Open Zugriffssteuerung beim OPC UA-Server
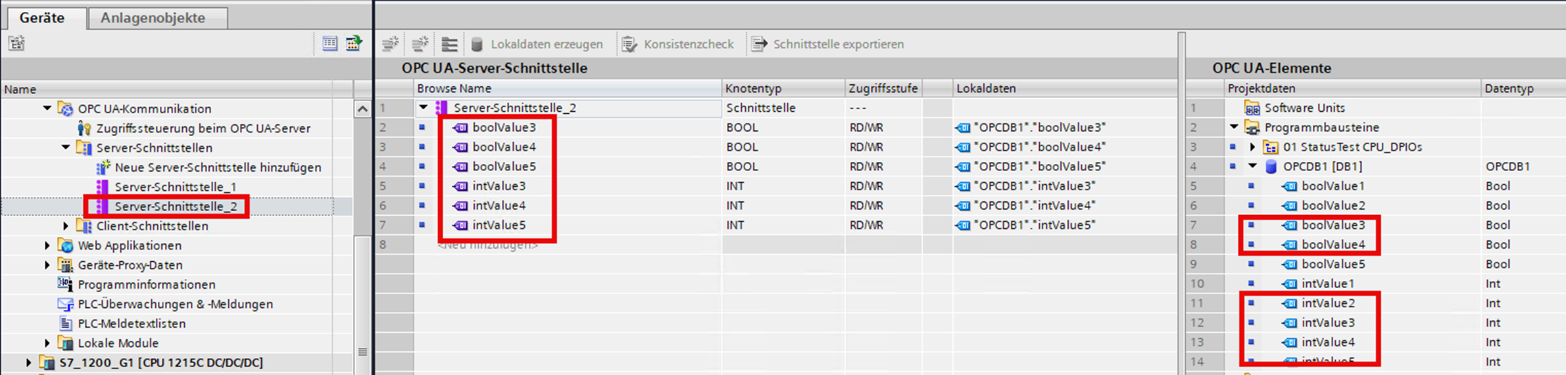Screen dimensions: 1566x375 pyautogui.click(x=203, y=128)
